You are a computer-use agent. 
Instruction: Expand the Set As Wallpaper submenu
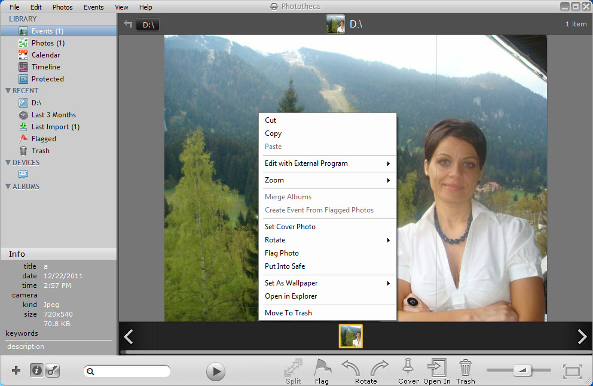pyautogui.click(x=327, y=283)
